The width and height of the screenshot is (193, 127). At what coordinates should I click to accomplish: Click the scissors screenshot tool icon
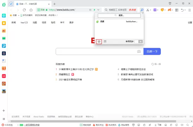click(x=148, y=10)
